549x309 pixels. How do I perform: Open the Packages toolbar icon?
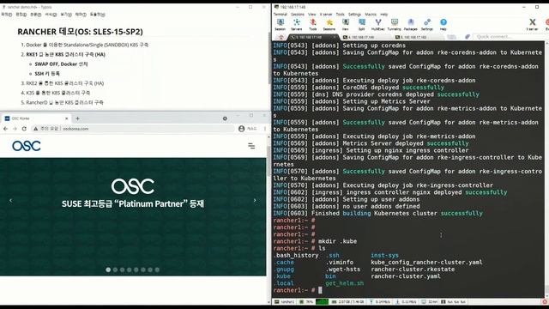coord(411,25)
